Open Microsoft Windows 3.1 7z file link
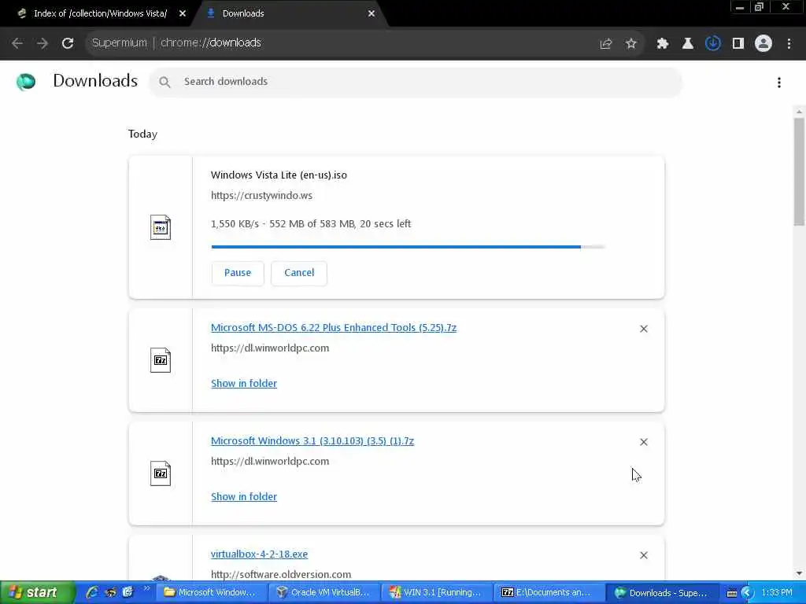The height and width of the screenshot is (604, 806). click(x=312, y=440)
